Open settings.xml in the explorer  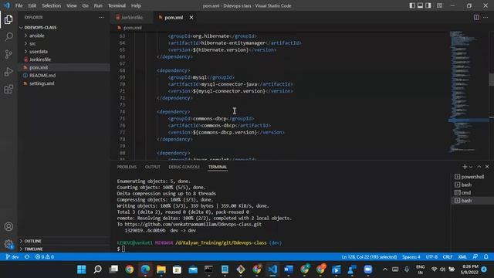(42, 83)
